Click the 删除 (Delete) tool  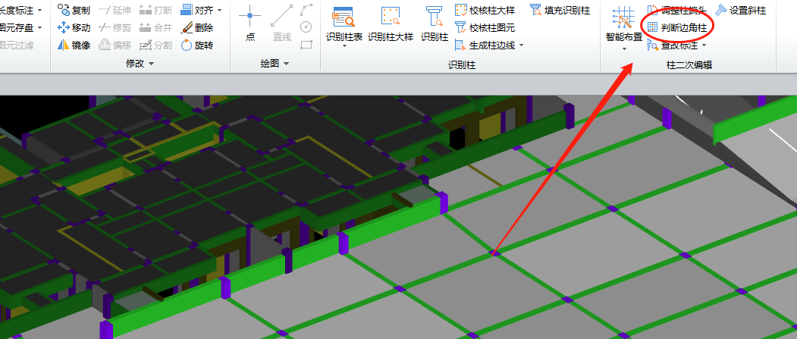(x=196, y=27)
